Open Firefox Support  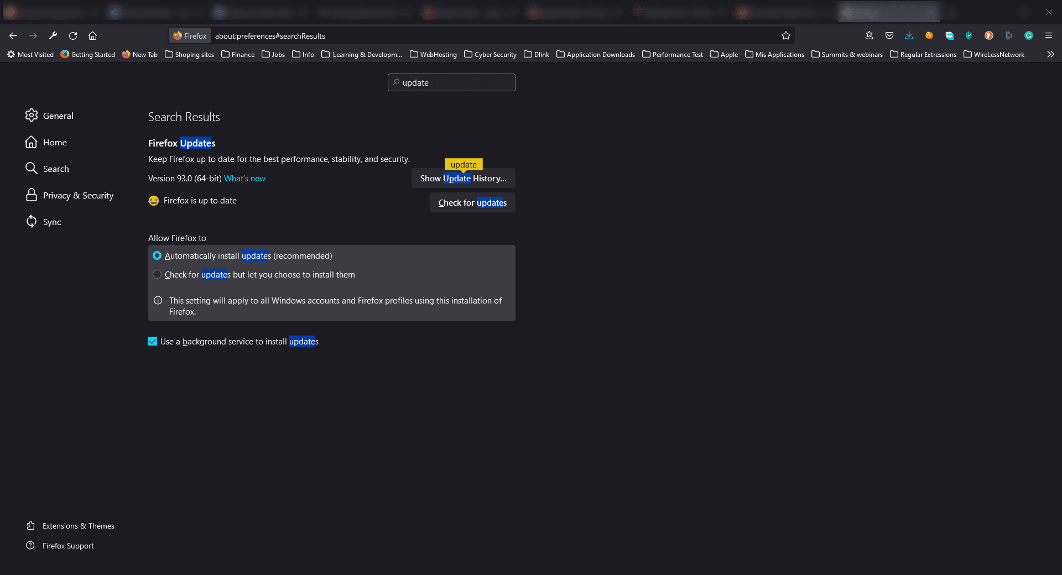[x=60, y=546]
